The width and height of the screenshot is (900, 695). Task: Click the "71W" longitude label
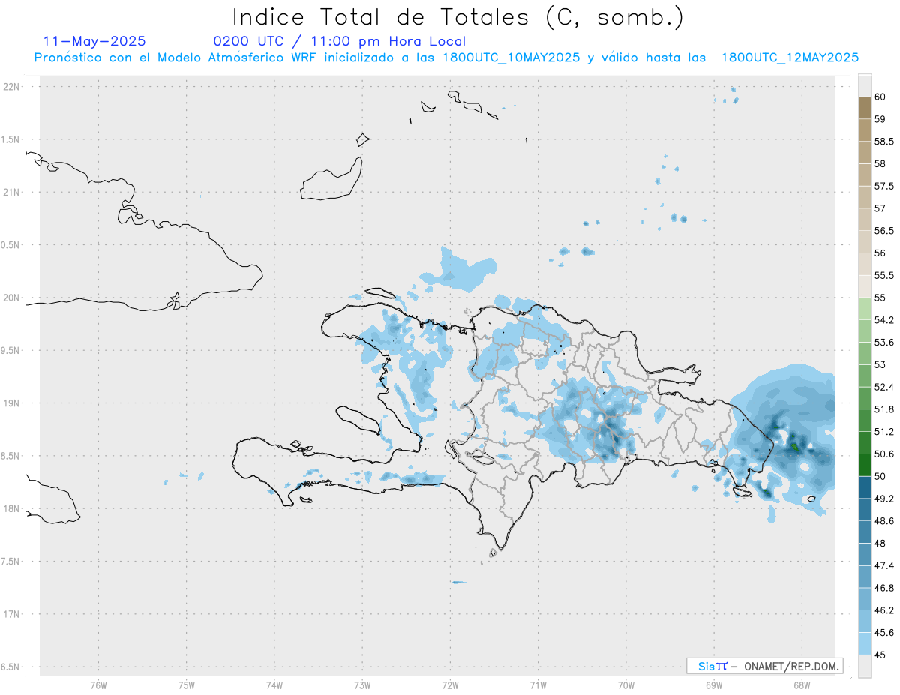click(538, 685)
